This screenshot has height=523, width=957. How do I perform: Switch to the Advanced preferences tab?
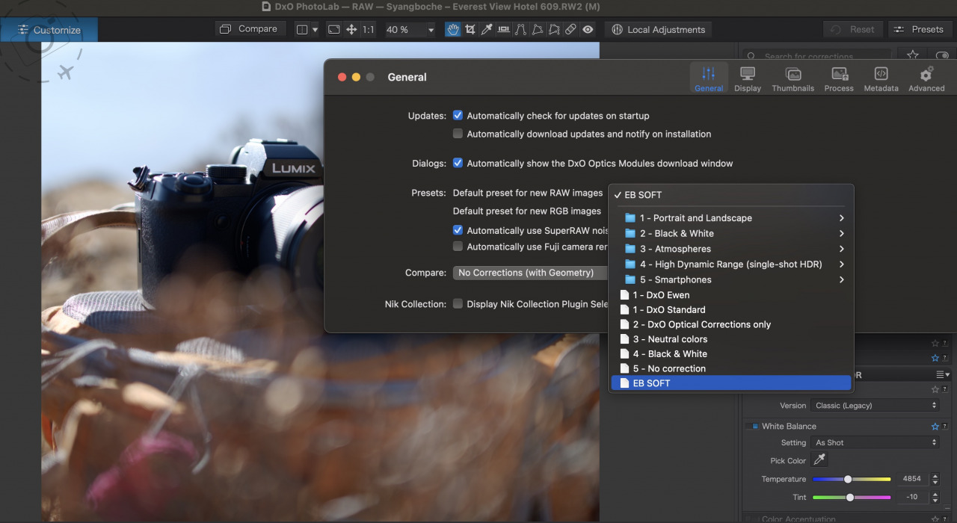coord(926,77)
